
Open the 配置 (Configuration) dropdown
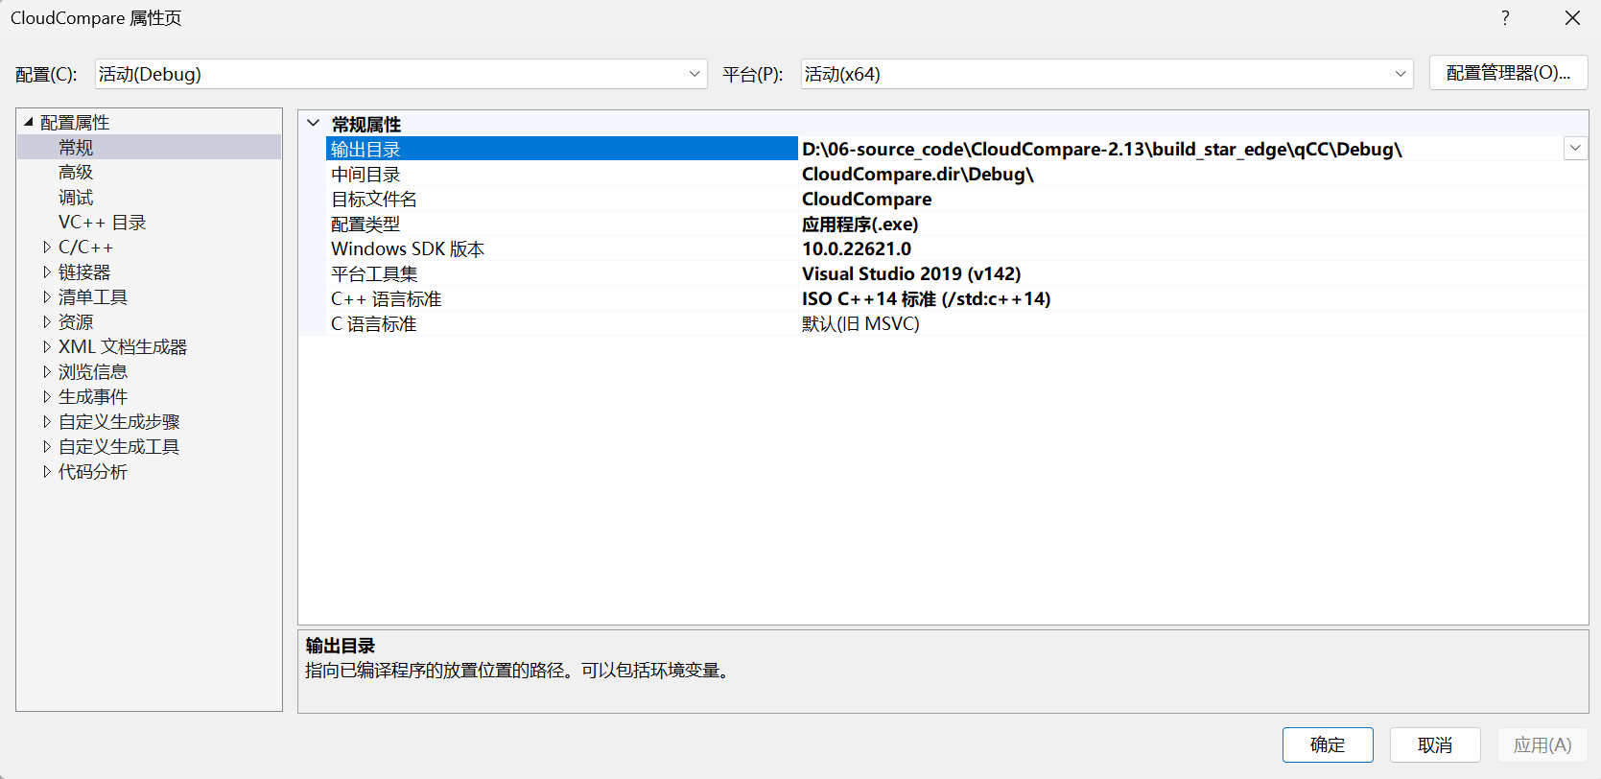[401, 74]
